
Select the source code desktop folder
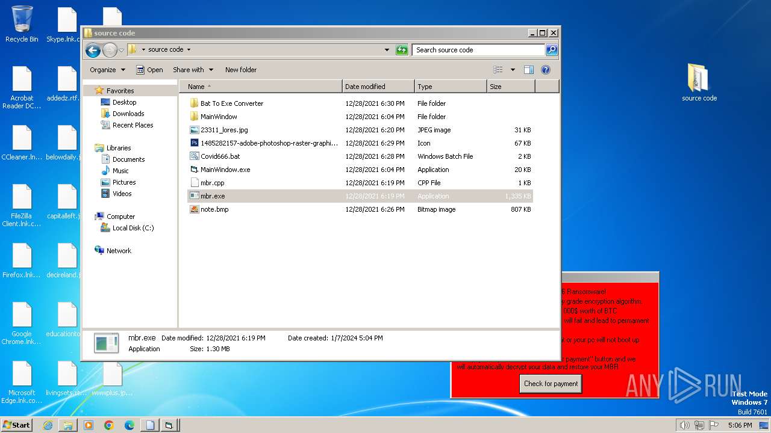point(699,82)
